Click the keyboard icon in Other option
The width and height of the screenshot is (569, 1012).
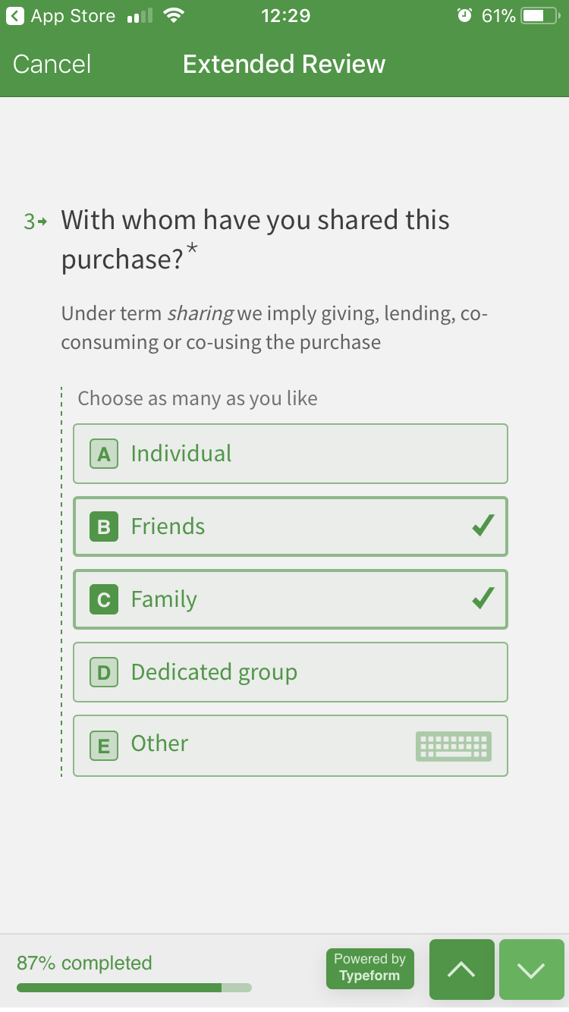[454, 746]
